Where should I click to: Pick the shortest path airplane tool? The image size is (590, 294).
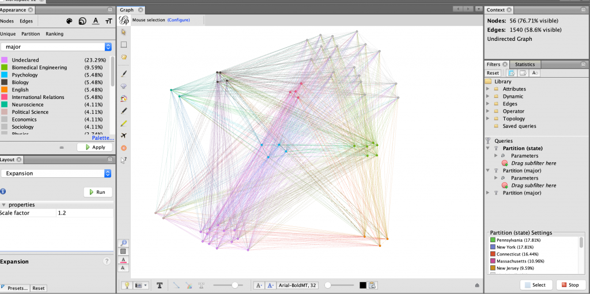coord(124,135)
